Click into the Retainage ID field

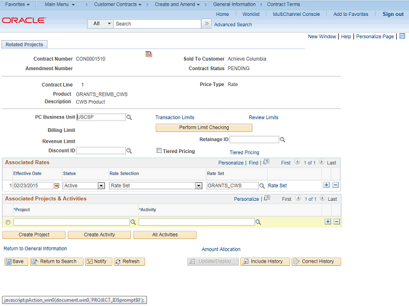254,140
